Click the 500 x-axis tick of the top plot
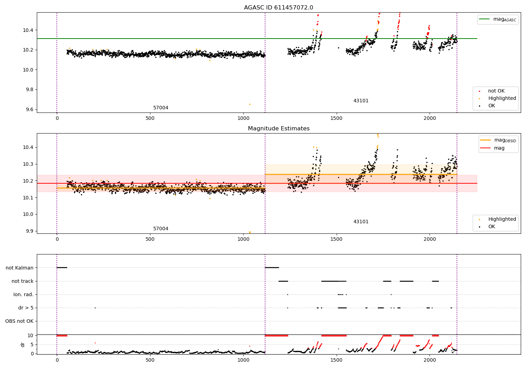Screen dimensions: 526x368 tap(150, 118)
